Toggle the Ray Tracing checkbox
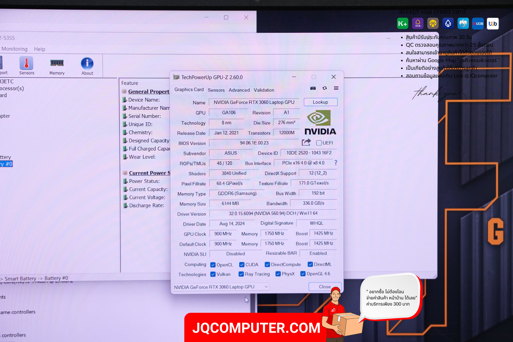 pyautogui.click(x=241, y=274)
